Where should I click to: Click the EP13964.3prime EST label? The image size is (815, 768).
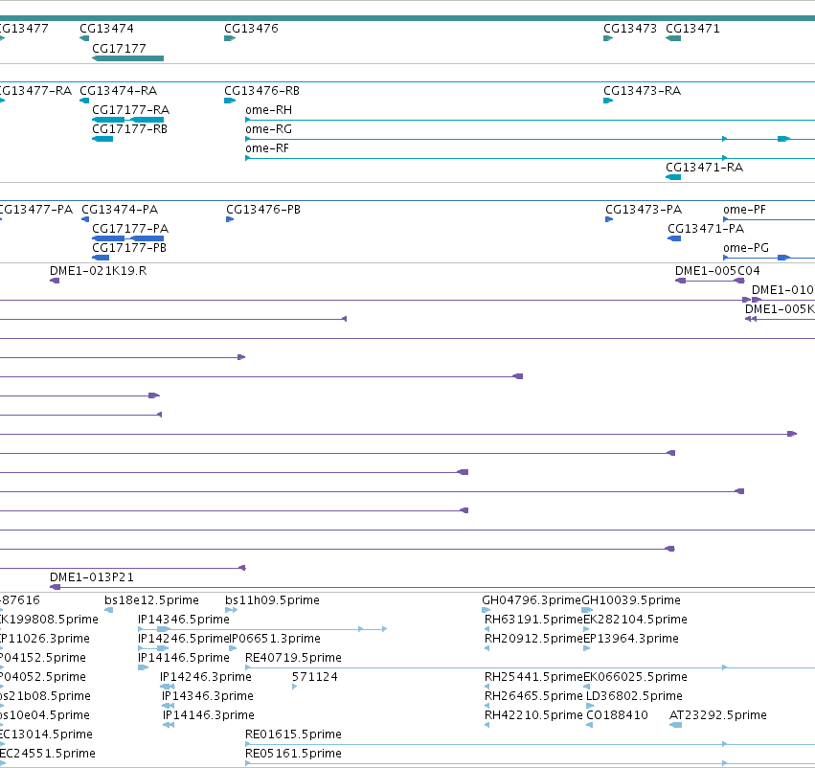631,639
